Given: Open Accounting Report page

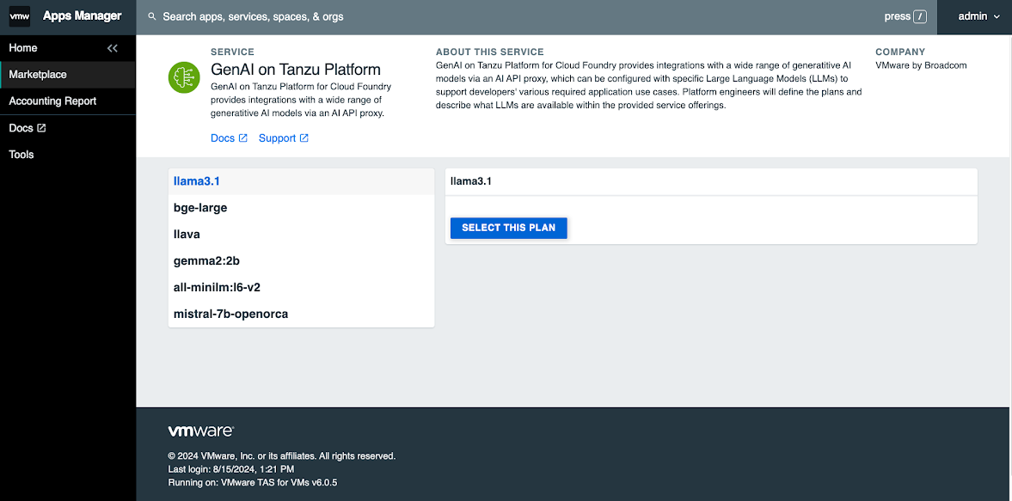Looking at the screenshot, I should pos(68,101).
